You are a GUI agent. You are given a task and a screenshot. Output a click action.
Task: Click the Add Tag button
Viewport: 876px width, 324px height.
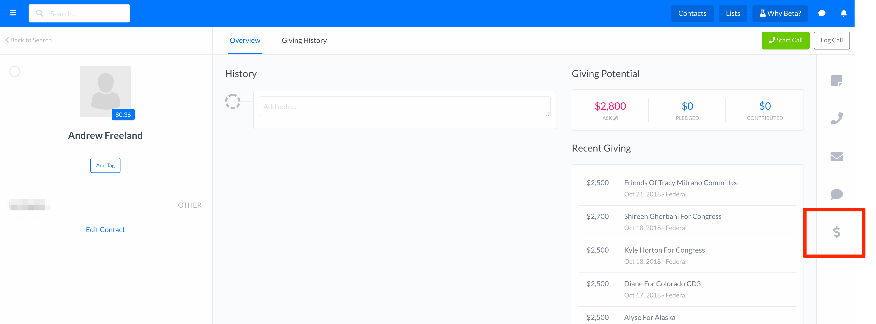[x=105, y=165]
